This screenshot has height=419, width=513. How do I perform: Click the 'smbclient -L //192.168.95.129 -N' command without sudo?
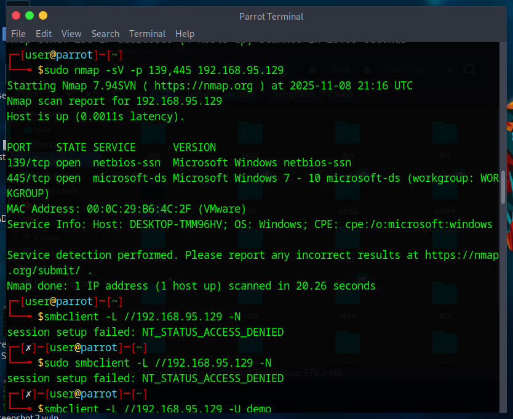tap(140, 317)
